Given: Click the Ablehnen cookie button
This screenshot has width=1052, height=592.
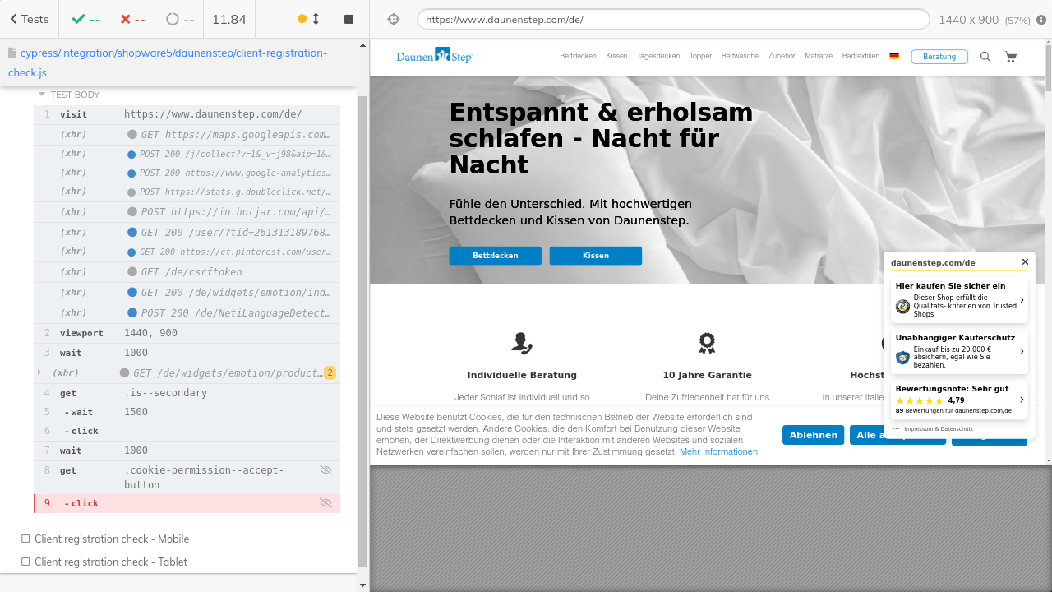Looking at the screenshot, I should (813, 435).
